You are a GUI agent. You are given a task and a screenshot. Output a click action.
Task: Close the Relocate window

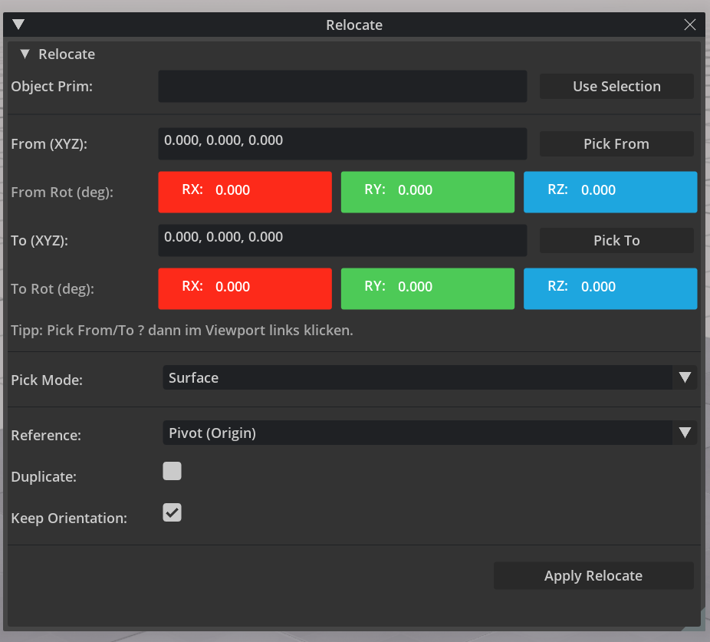(x=689, y=25)
